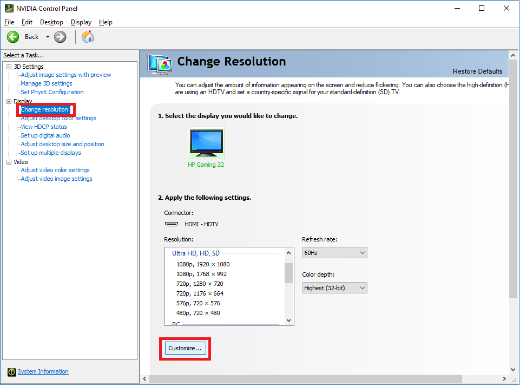Collapse the 3D Settings tree node
This screenshot has width=520, height=386.
9,67
